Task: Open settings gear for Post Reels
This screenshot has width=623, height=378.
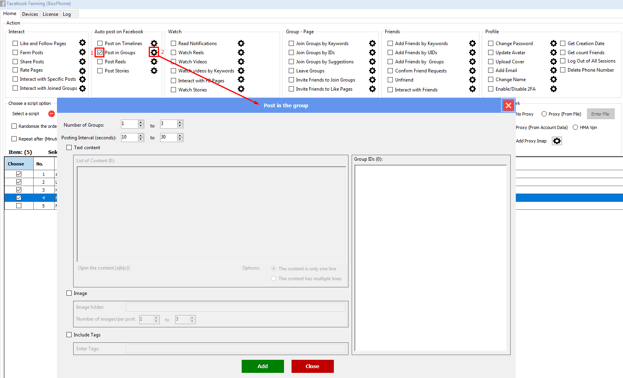Action: tap(154, 61)
